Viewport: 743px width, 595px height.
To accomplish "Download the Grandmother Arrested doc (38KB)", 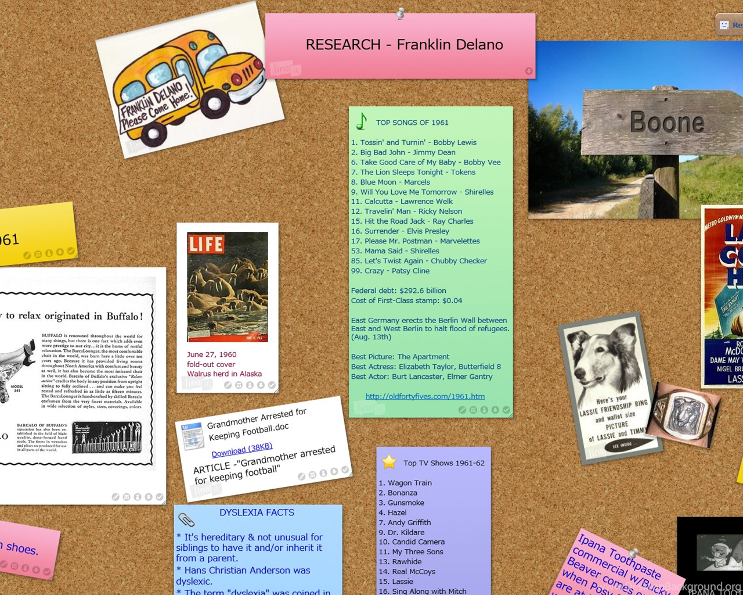I will tap(242, 450).
